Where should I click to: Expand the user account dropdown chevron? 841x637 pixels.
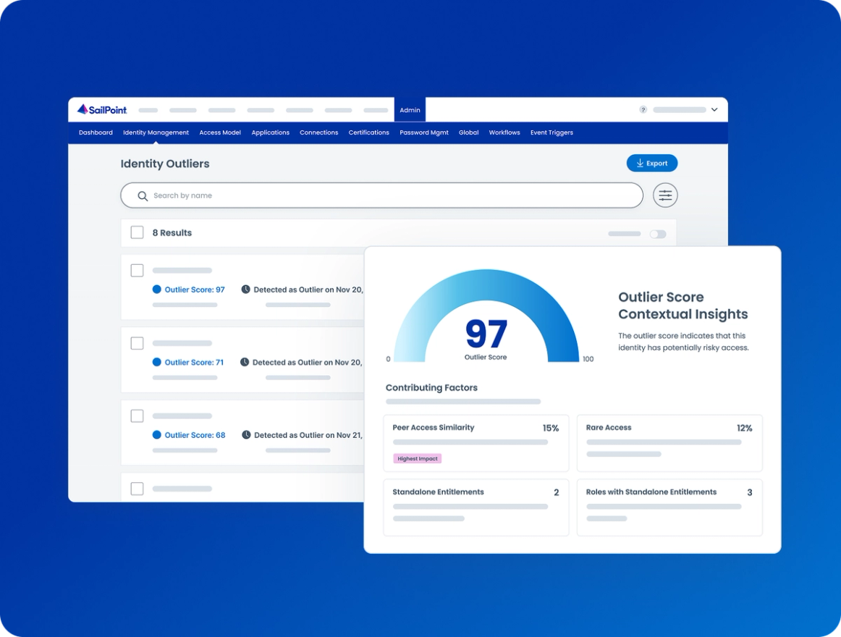(714, 109)
